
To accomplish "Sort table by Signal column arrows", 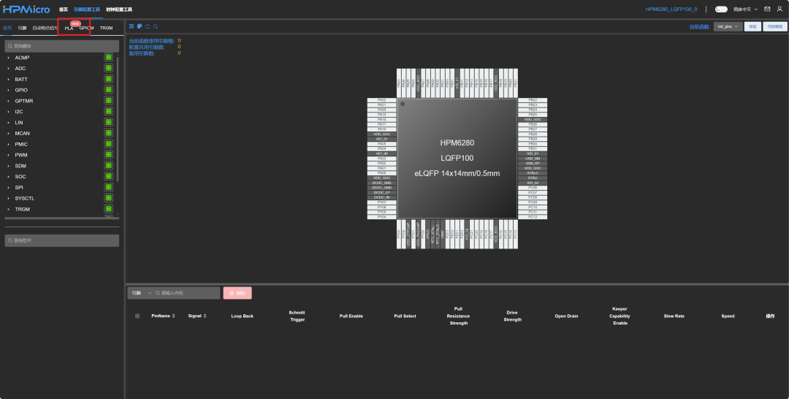I will click(205, 316).
